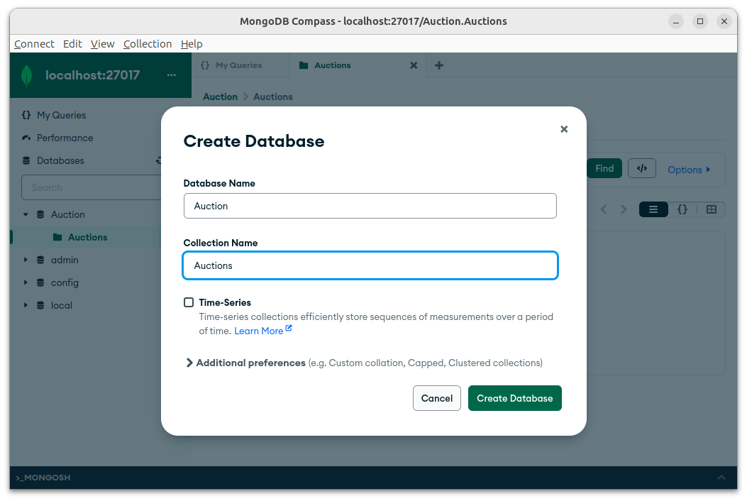Image resolution: width=747 pixels, height=501 pixels.
Task: Open My Queries in sidebar
Action: pyautogui.click(x=62, y=116)
